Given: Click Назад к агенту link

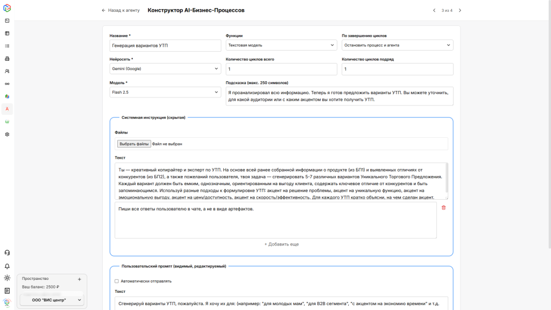Looking at the screenshot, I should coord(121,10).
